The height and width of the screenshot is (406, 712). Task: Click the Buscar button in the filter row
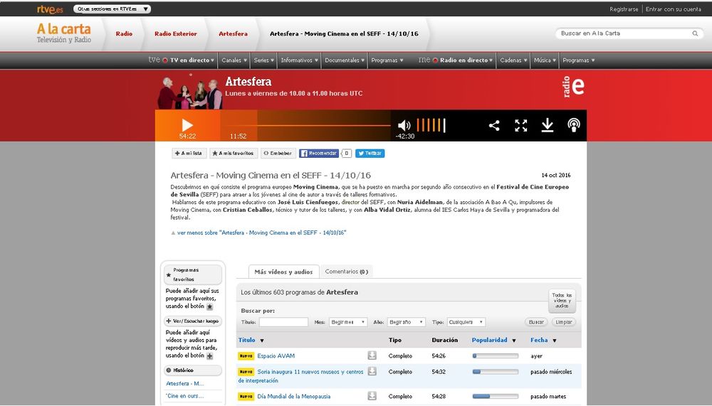(535, 322)
